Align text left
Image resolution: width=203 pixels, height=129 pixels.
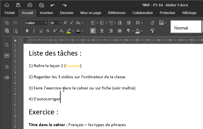point(93,31)
